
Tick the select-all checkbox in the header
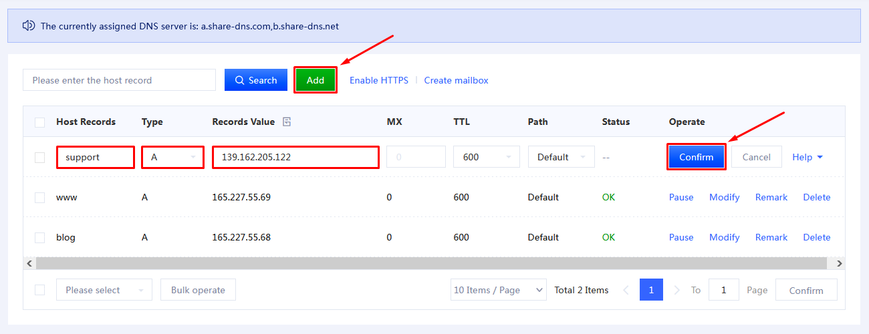point(40,122)
